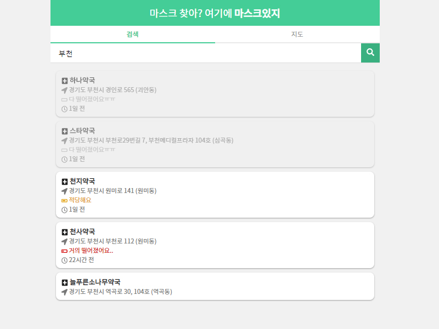This screenshot has height=329, width=439.
Task: Click address with 부천메디컬프라자 104호 (심곡동)
Action: [x=151, y=140]
